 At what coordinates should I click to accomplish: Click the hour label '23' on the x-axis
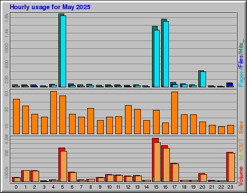[230, 187]
